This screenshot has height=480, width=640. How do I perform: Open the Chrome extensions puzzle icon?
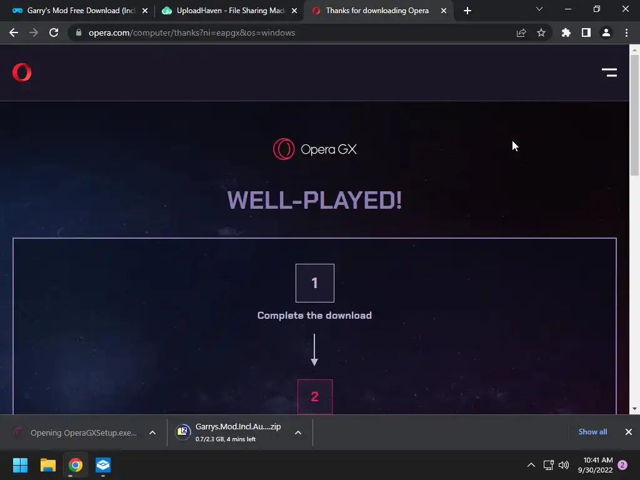coord(566,32)
